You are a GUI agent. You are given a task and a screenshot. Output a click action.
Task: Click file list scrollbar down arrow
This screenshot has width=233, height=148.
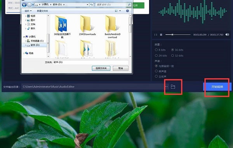[x=130, y=56]
